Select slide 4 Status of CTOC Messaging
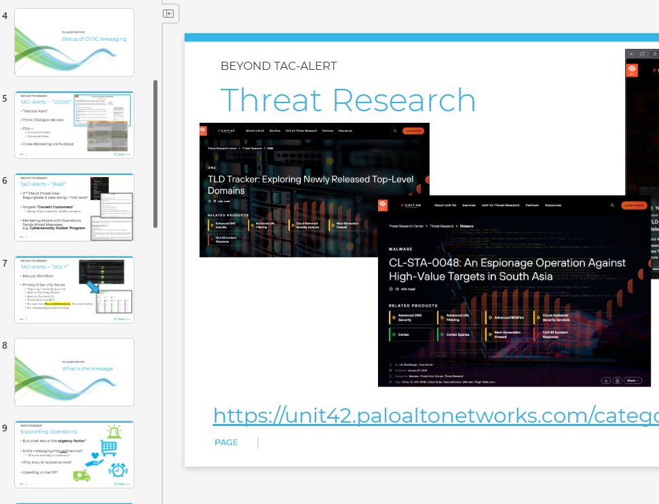The image size is (659, 504). click(x=75, y=42)
